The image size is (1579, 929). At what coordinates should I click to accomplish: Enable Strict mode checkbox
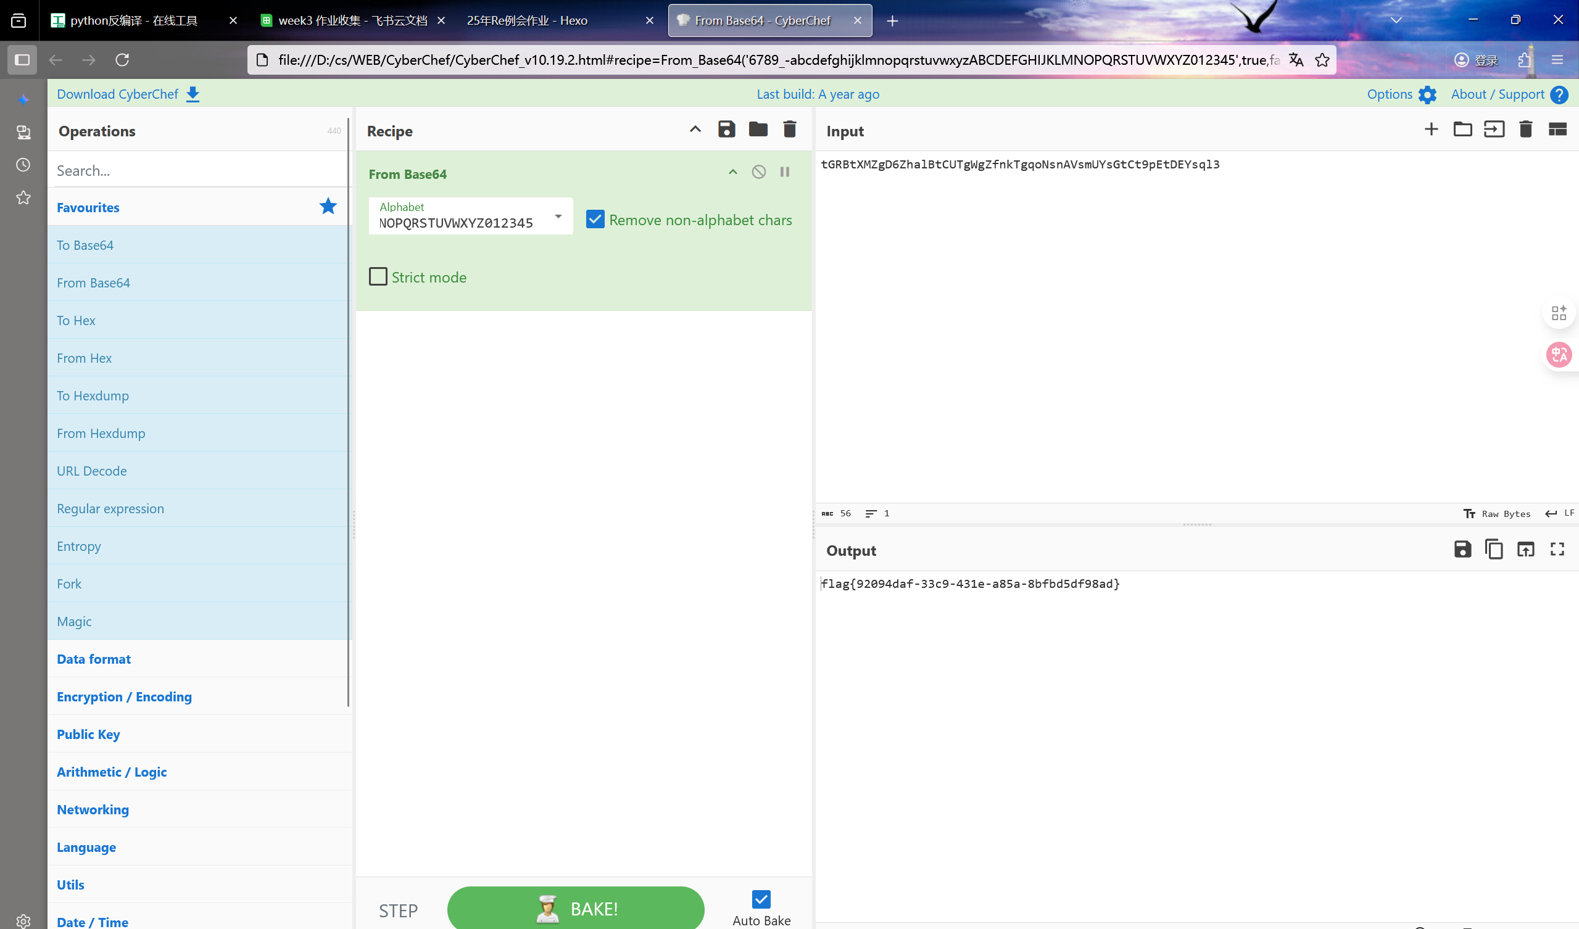click(378, 277)
